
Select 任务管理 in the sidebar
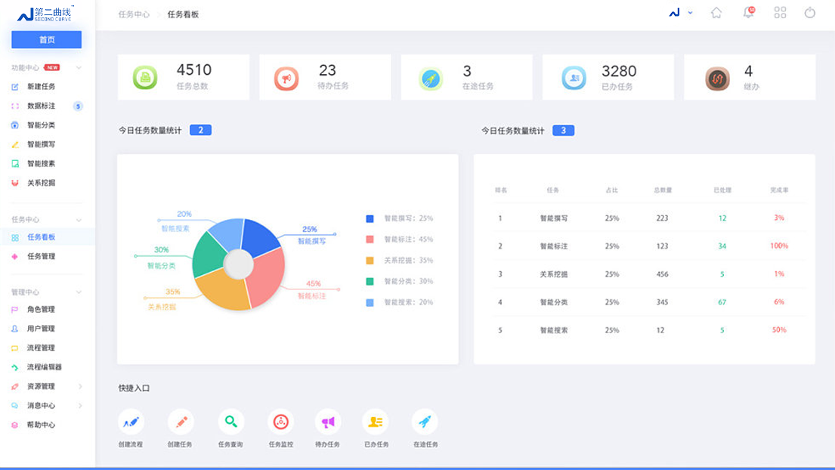pyautogui.click(x=41, y=256)
